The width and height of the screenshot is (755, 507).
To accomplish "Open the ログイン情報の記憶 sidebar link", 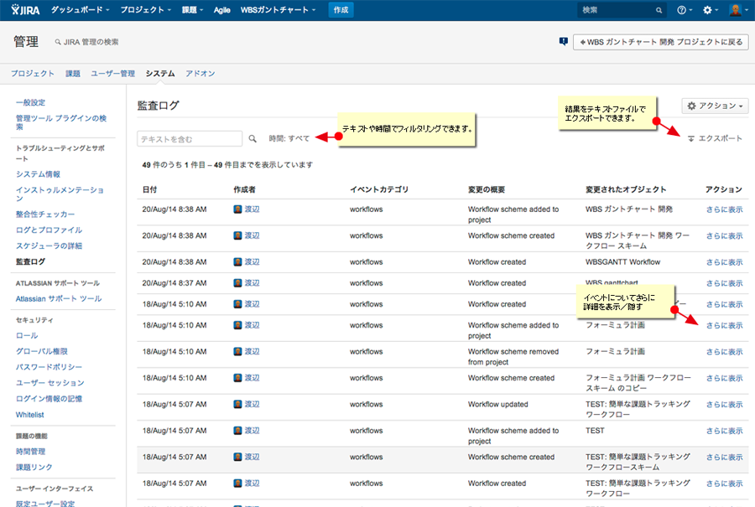I will (49, 399).
